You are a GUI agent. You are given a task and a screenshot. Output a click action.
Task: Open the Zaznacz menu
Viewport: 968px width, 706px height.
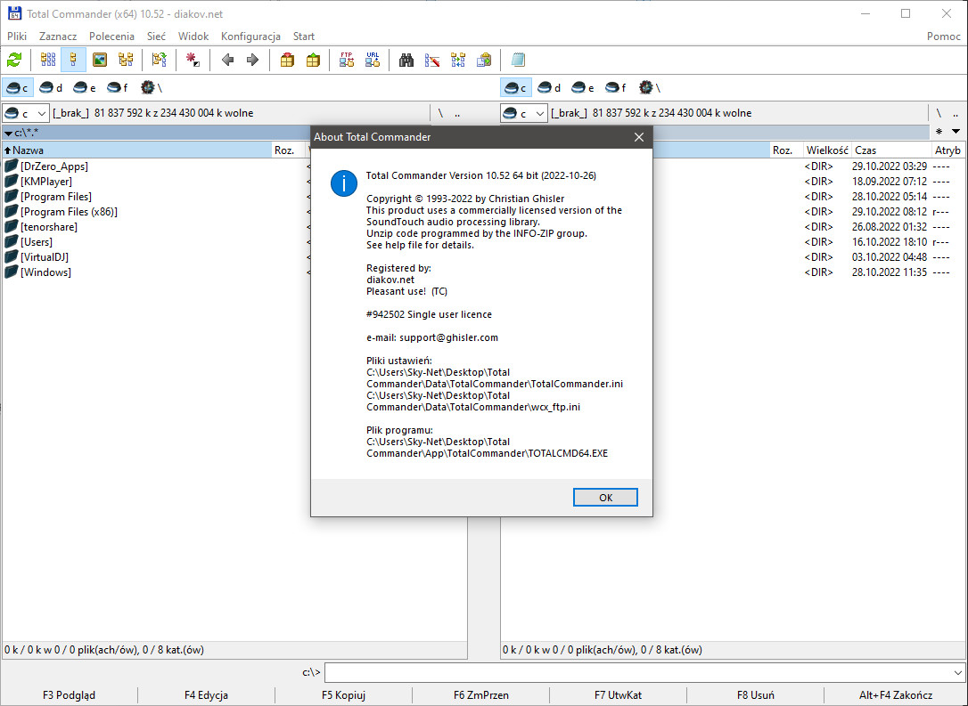pos(58,37)
